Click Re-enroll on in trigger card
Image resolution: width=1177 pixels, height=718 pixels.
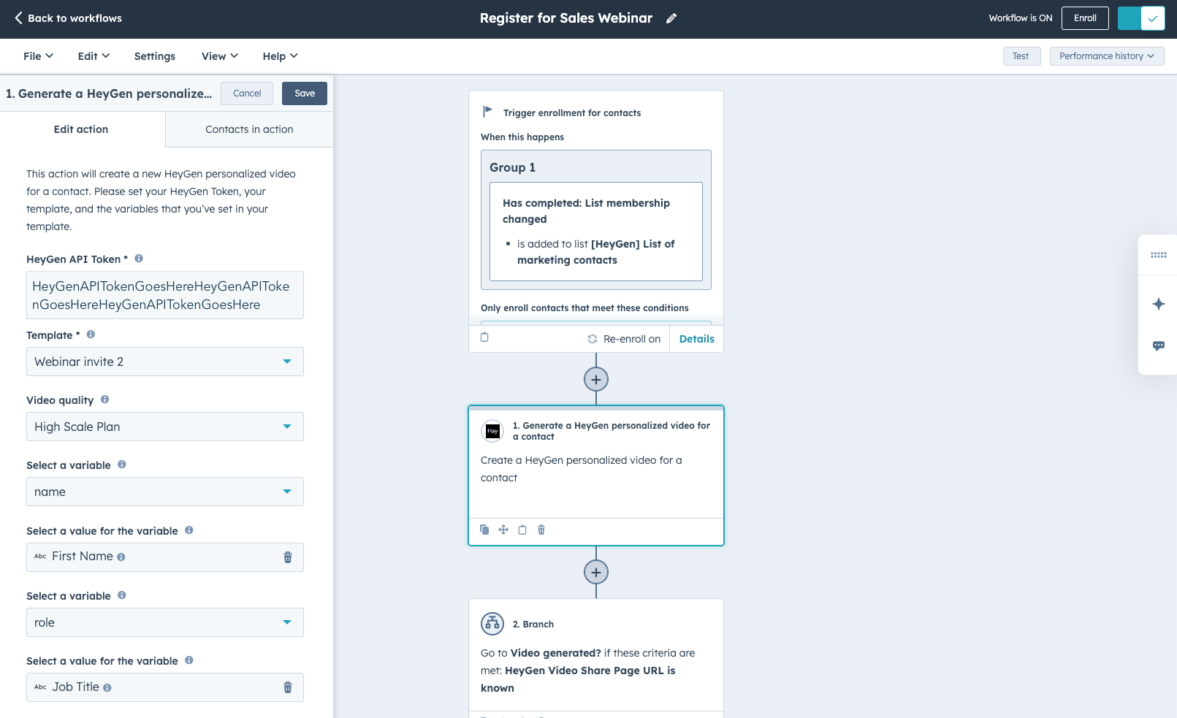[x=625, y=339]
